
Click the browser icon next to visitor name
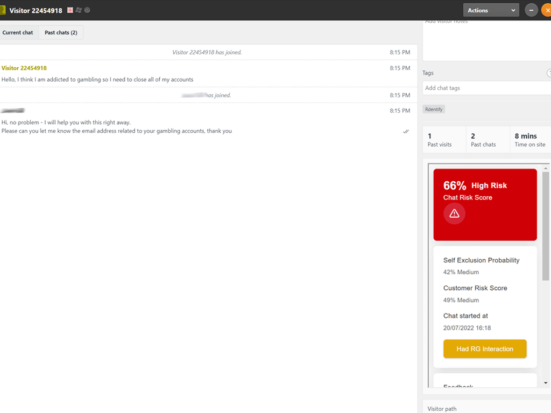(87, 10)
